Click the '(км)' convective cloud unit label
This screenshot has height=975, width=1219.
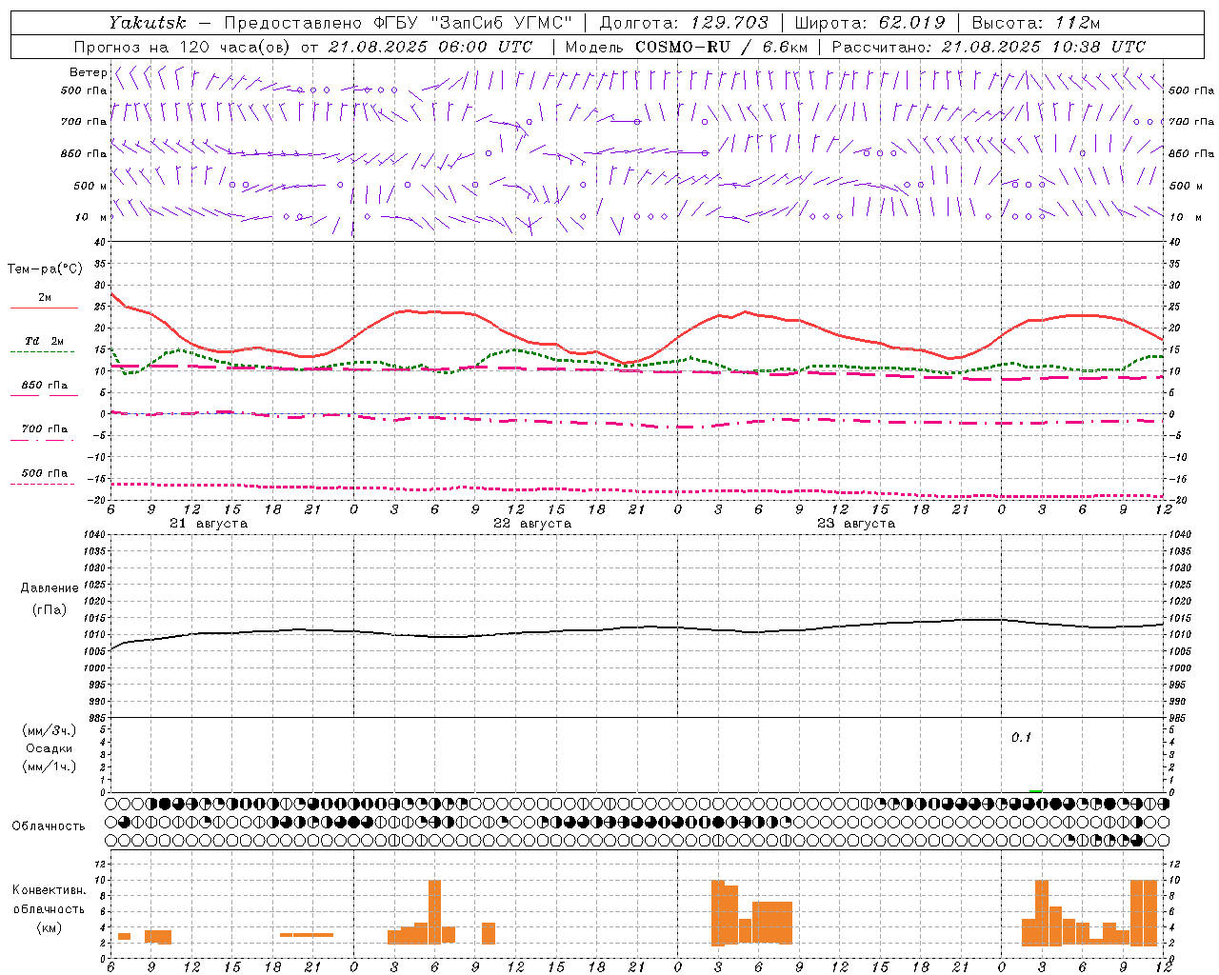[49, 927]
